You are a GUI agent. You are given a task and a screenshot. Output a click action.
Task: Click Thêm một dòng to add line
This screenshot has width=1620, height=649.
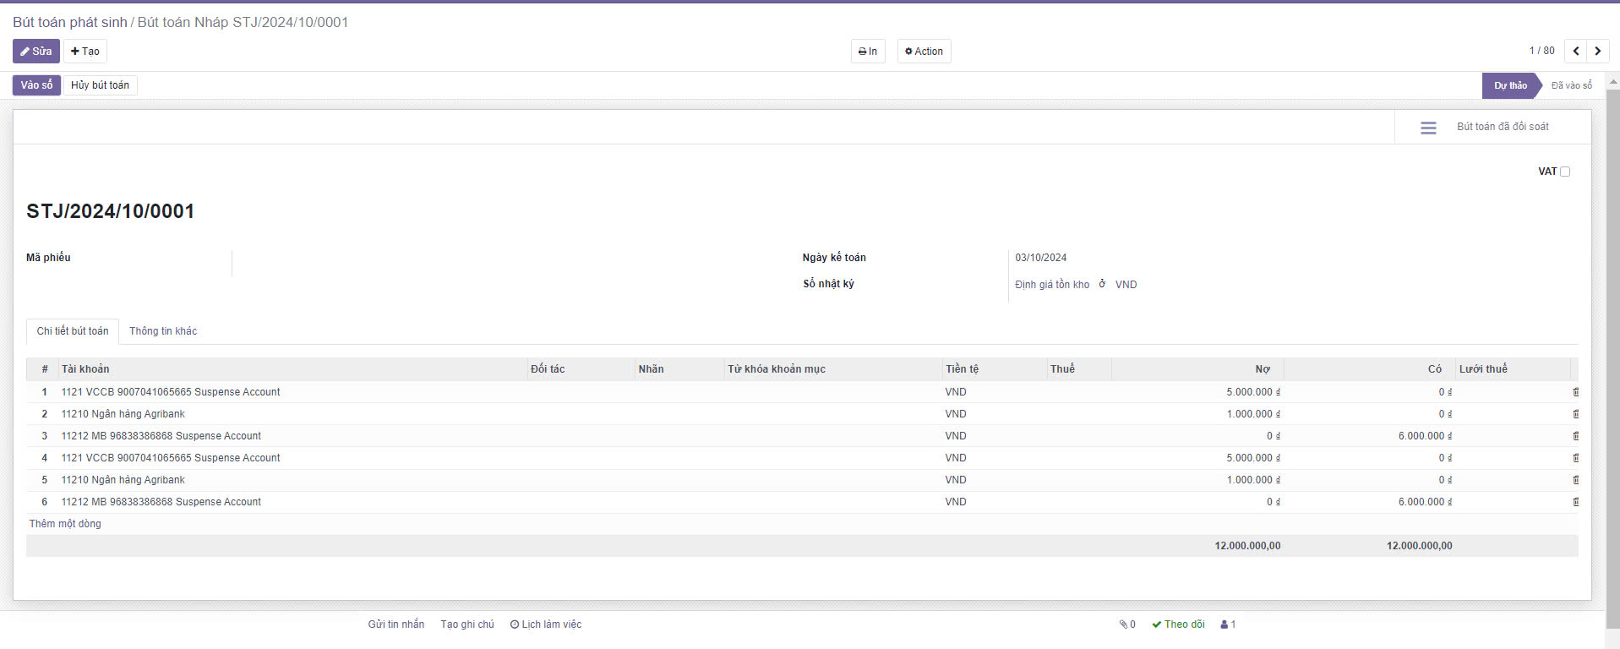65,524
